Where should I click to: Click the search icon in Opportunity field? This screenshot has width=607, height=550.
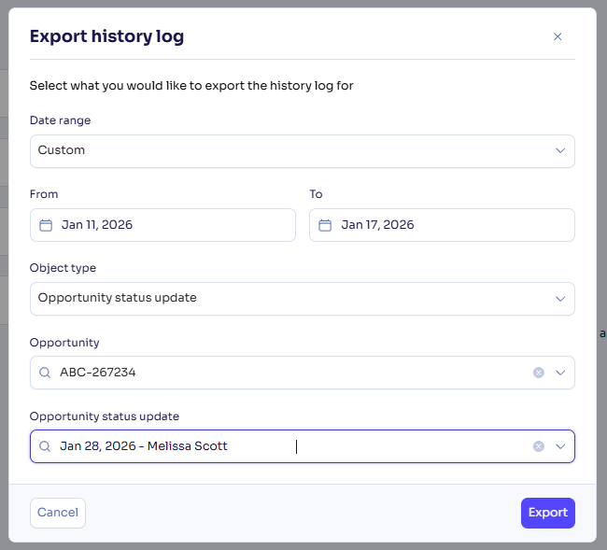click(x=46, y=373)
